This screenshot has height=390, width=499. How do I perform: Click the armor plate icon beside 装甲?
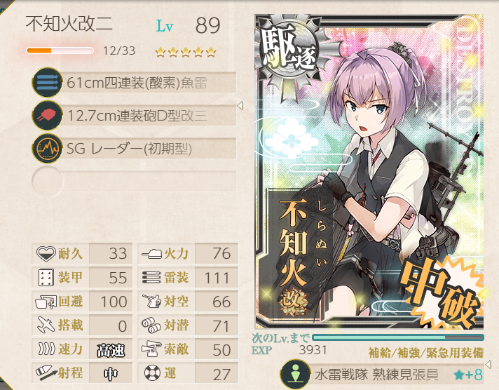46,278
